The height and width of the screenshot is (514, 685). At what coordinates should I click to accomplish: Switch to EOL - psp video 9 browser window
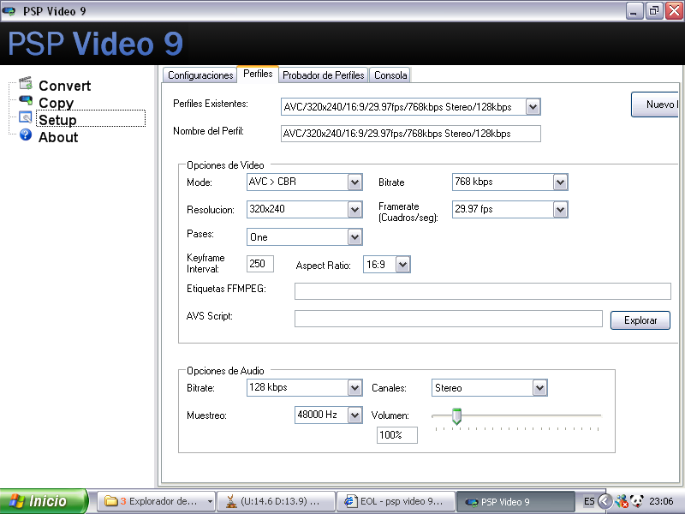396,501
